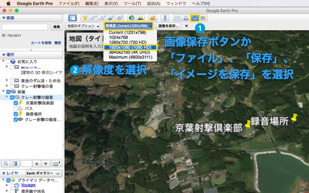Screen dimensions: 309x193
Task: Select the Add Path tool
Action: [x=102, y=18]
